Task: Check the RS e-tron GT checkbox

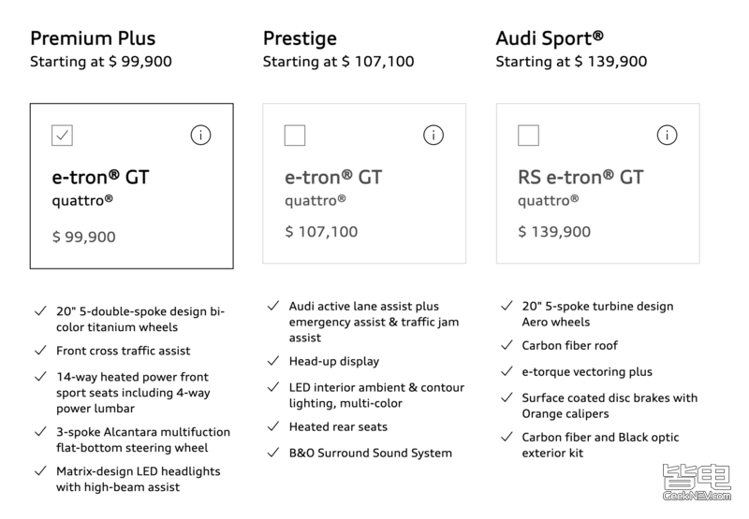Action: pyautogui.click(x=528, y=136)
